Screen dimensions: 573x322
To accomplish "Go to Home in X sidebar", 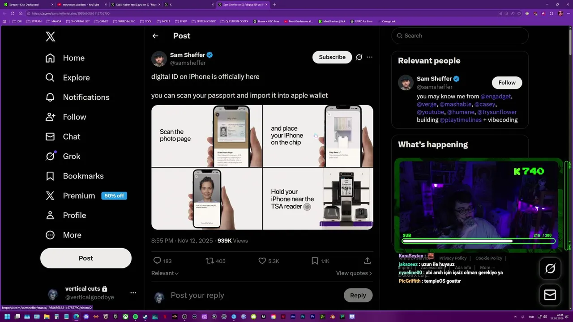I will (x=65, y=58).
